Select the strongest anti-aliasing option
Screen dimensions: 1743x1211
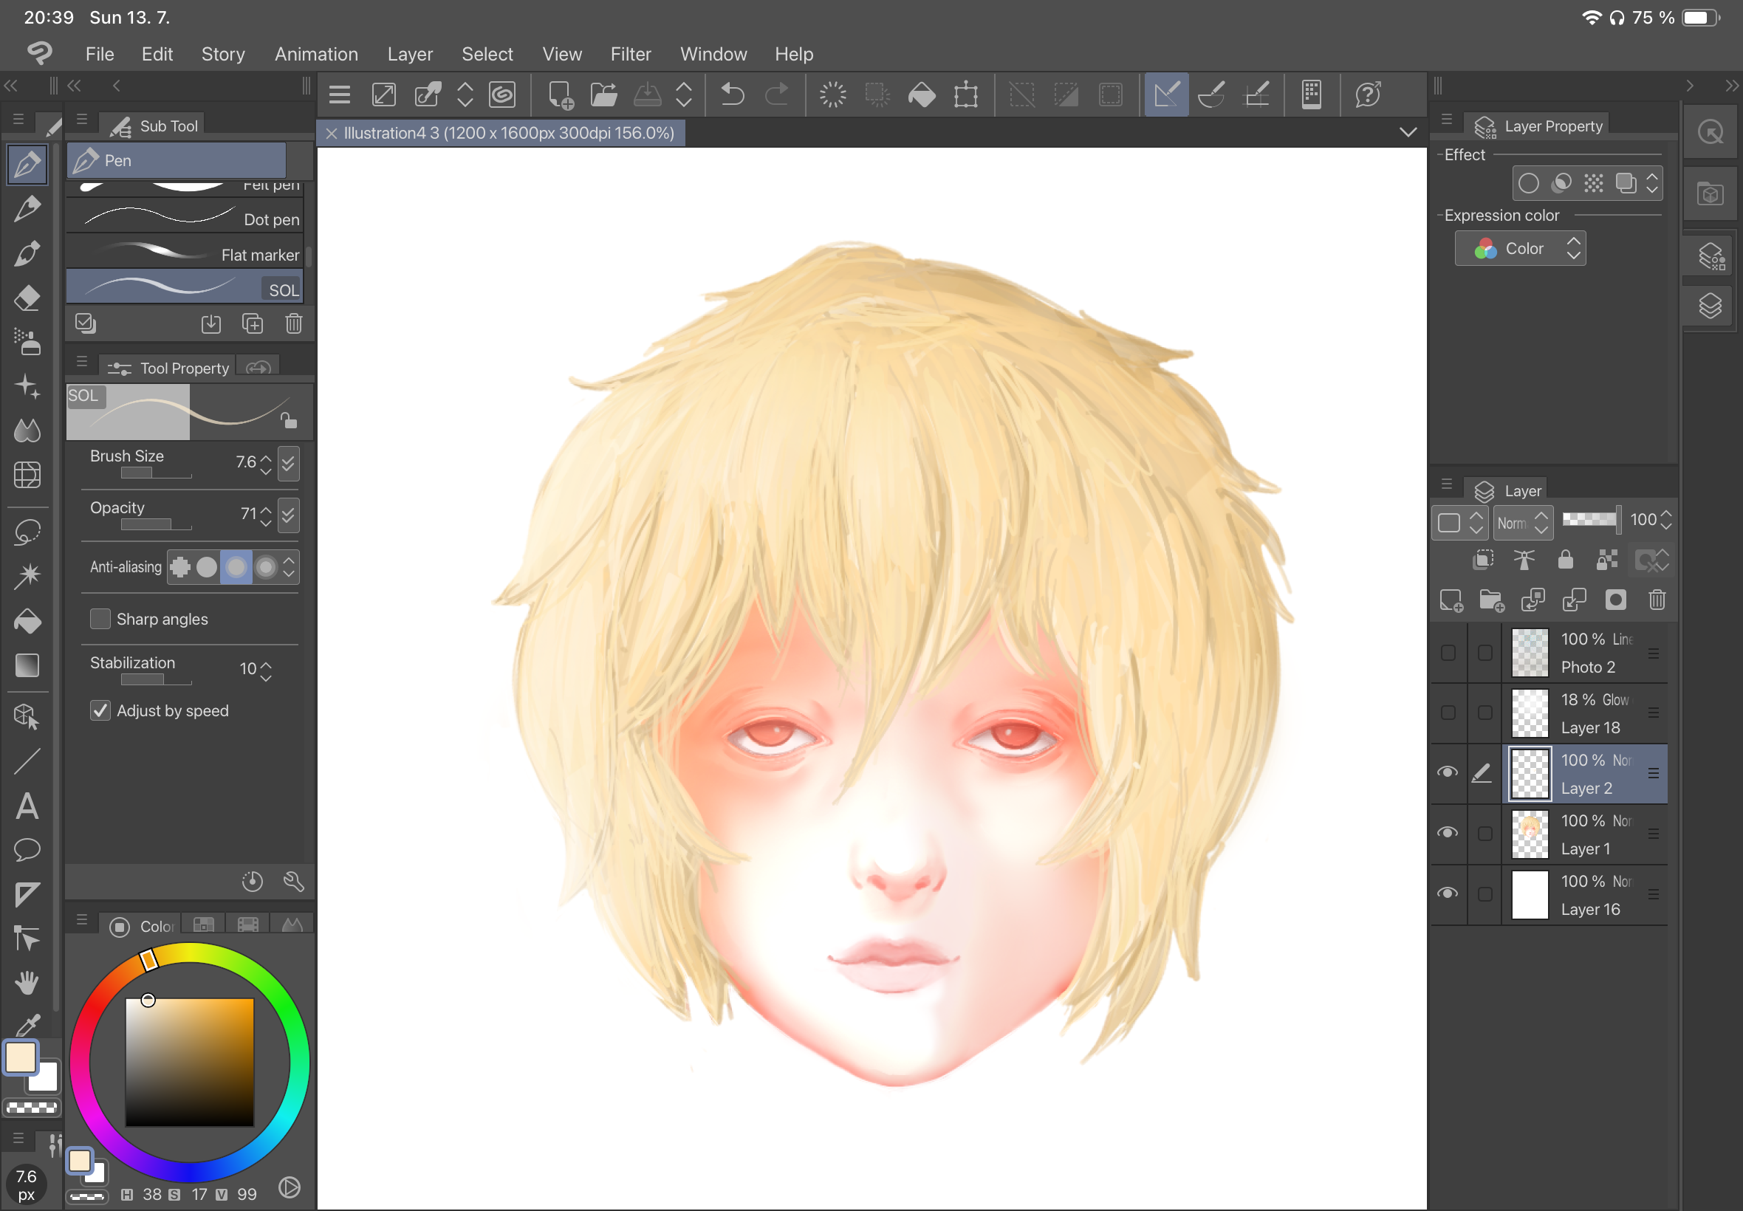click(267, 567)
